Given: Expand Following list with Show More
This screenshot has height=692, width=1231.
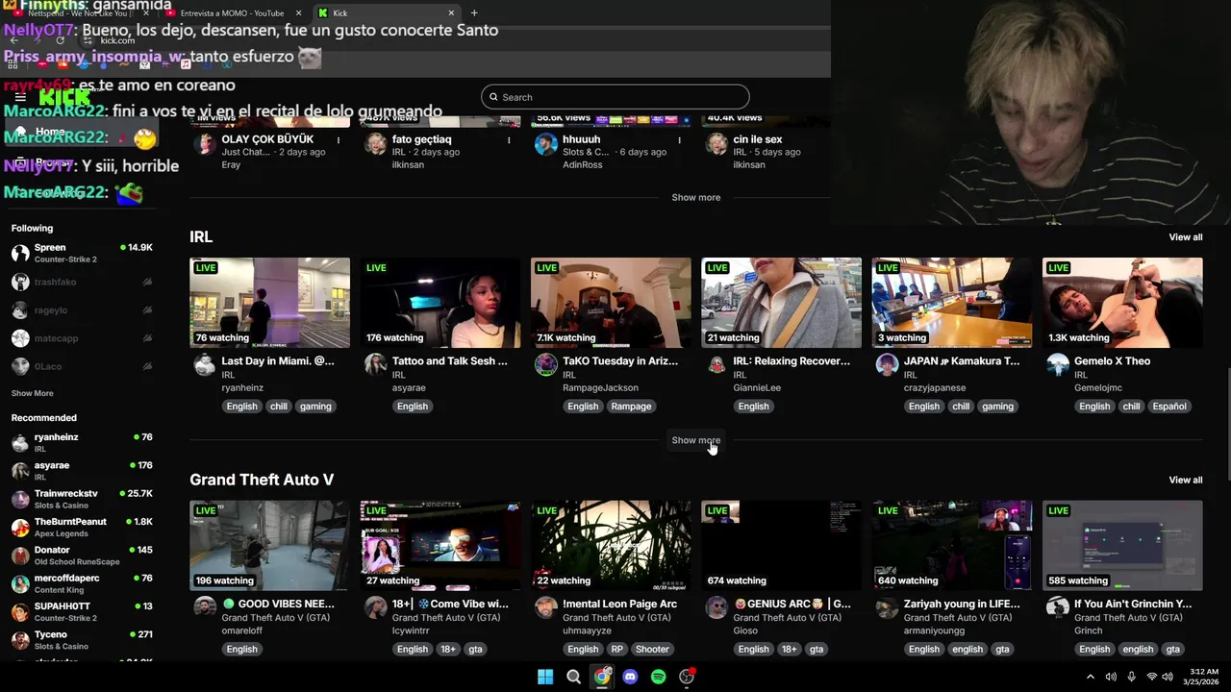Looking at the screenshot, I should click(32, 393).
